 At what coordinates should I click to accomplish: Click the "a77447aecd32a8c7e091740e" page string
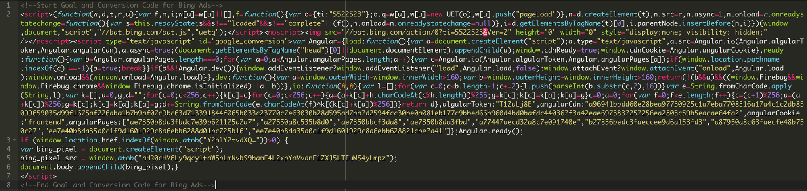click(528, 122)
